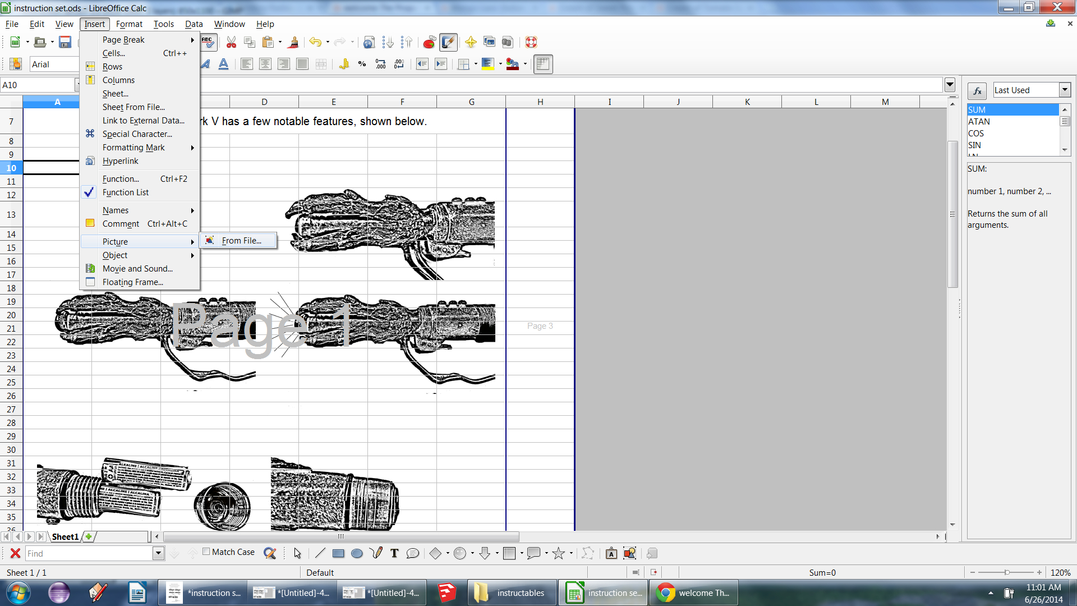Click the Cut scissors icon

231,42
